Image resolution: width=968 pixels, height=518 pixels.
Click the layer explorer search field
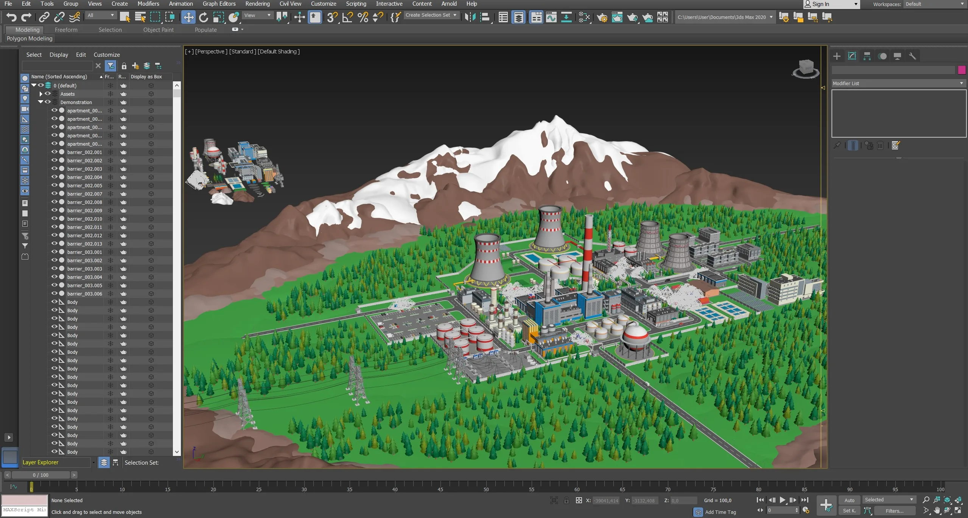[57, 66]
